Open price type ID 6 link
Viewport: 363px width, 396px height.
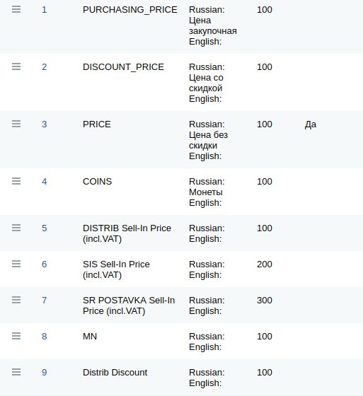pyautogui.click(x=45, y=264)
